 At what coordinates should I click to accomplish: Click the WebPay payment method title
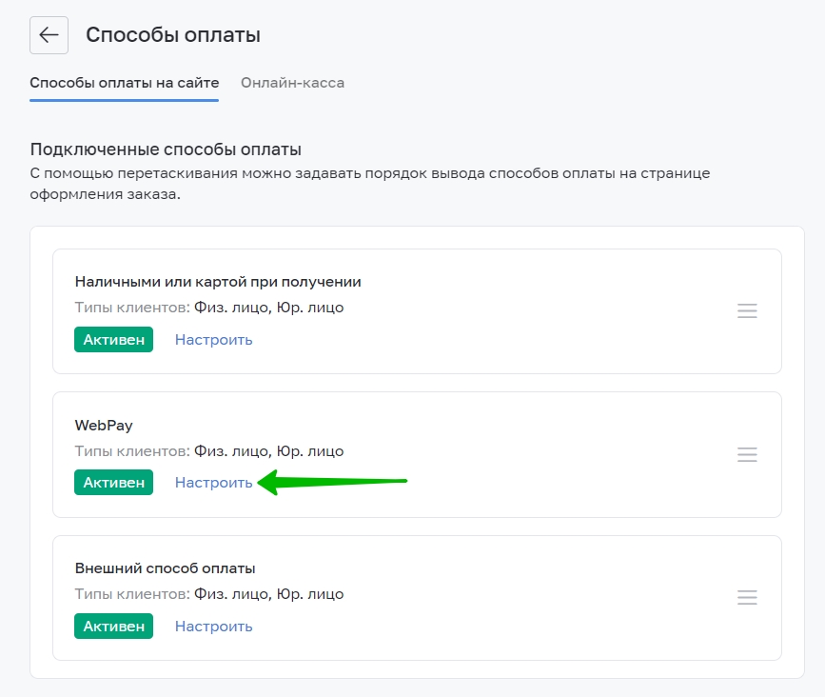[104, 426]
